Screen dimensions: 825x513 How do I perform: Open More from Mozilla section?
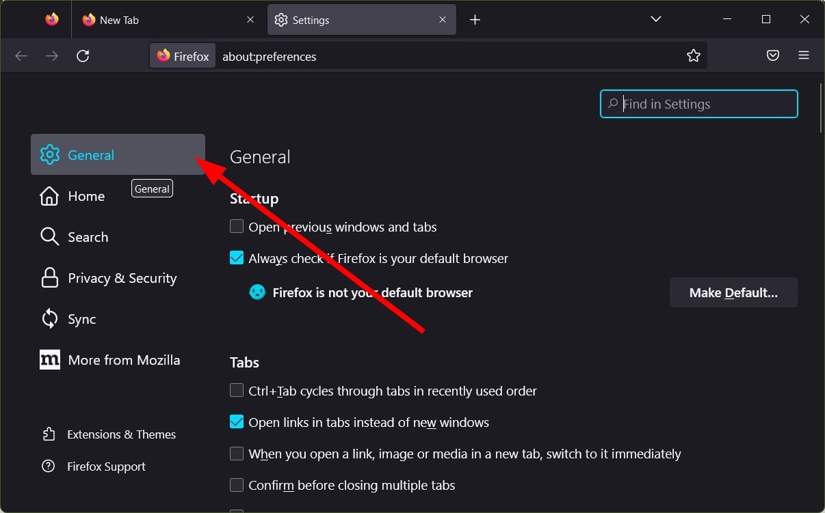click(118, 360)
